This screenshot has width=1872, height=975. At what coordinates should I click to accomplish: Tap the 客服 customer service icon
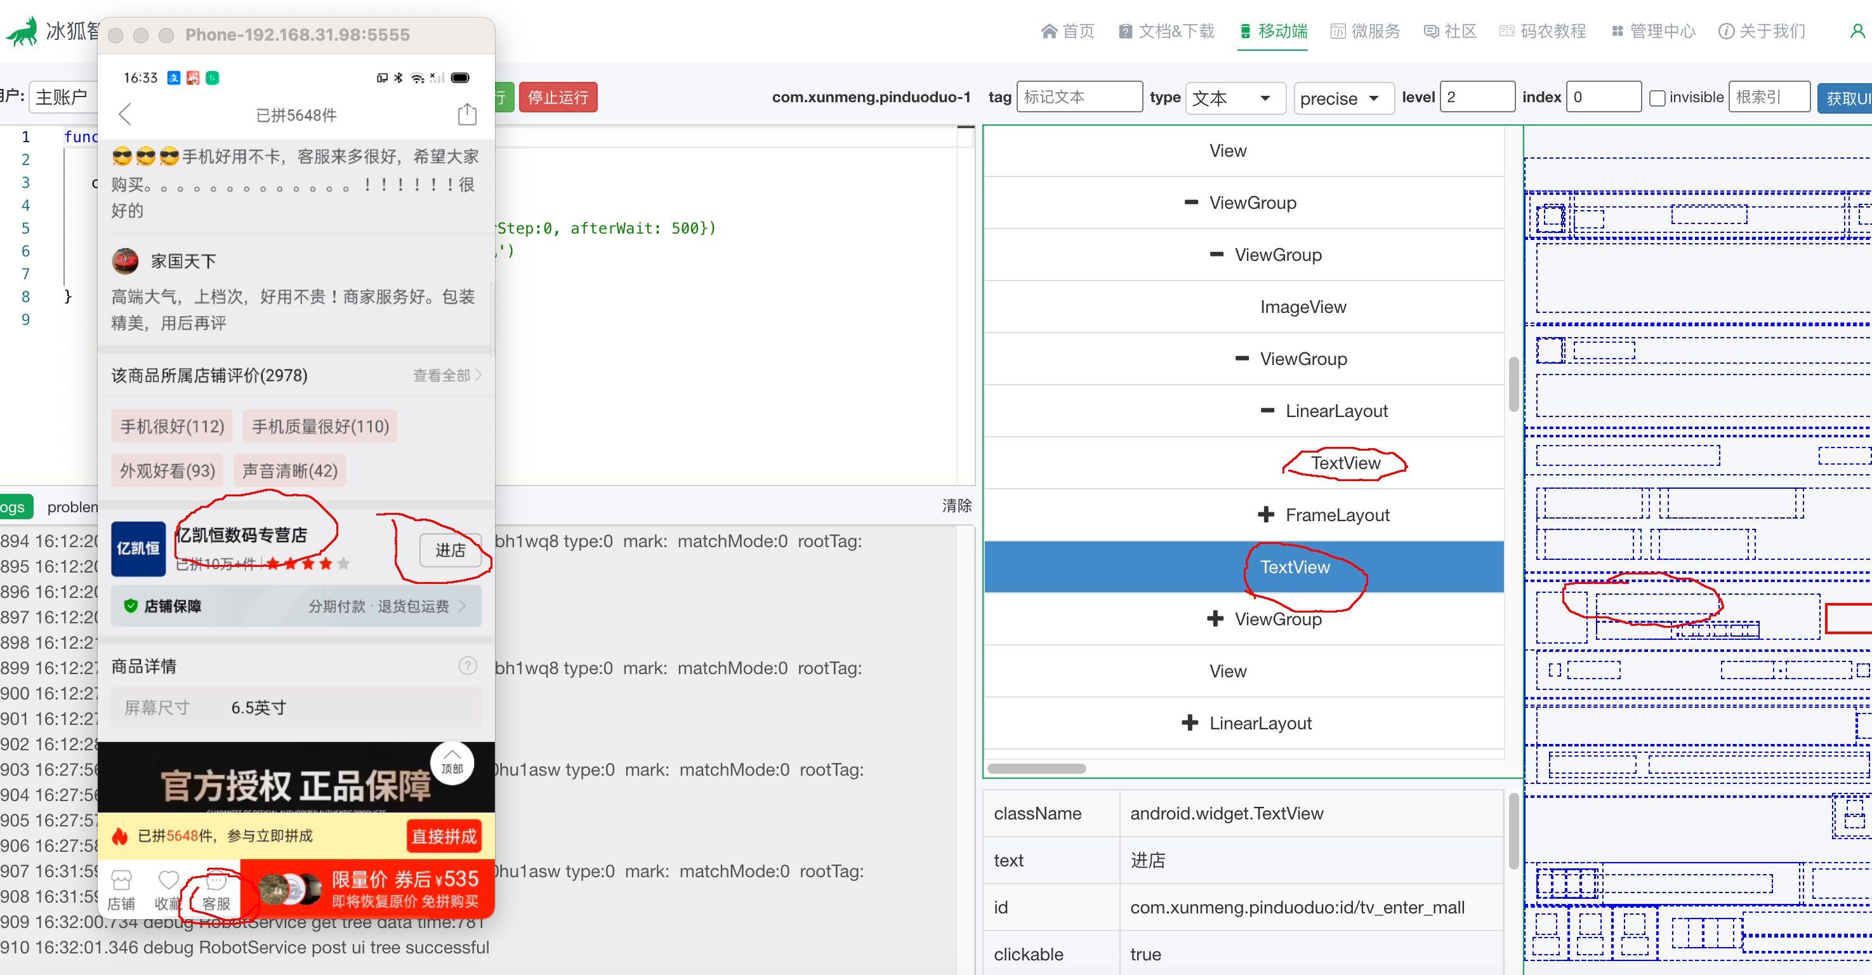216,890
